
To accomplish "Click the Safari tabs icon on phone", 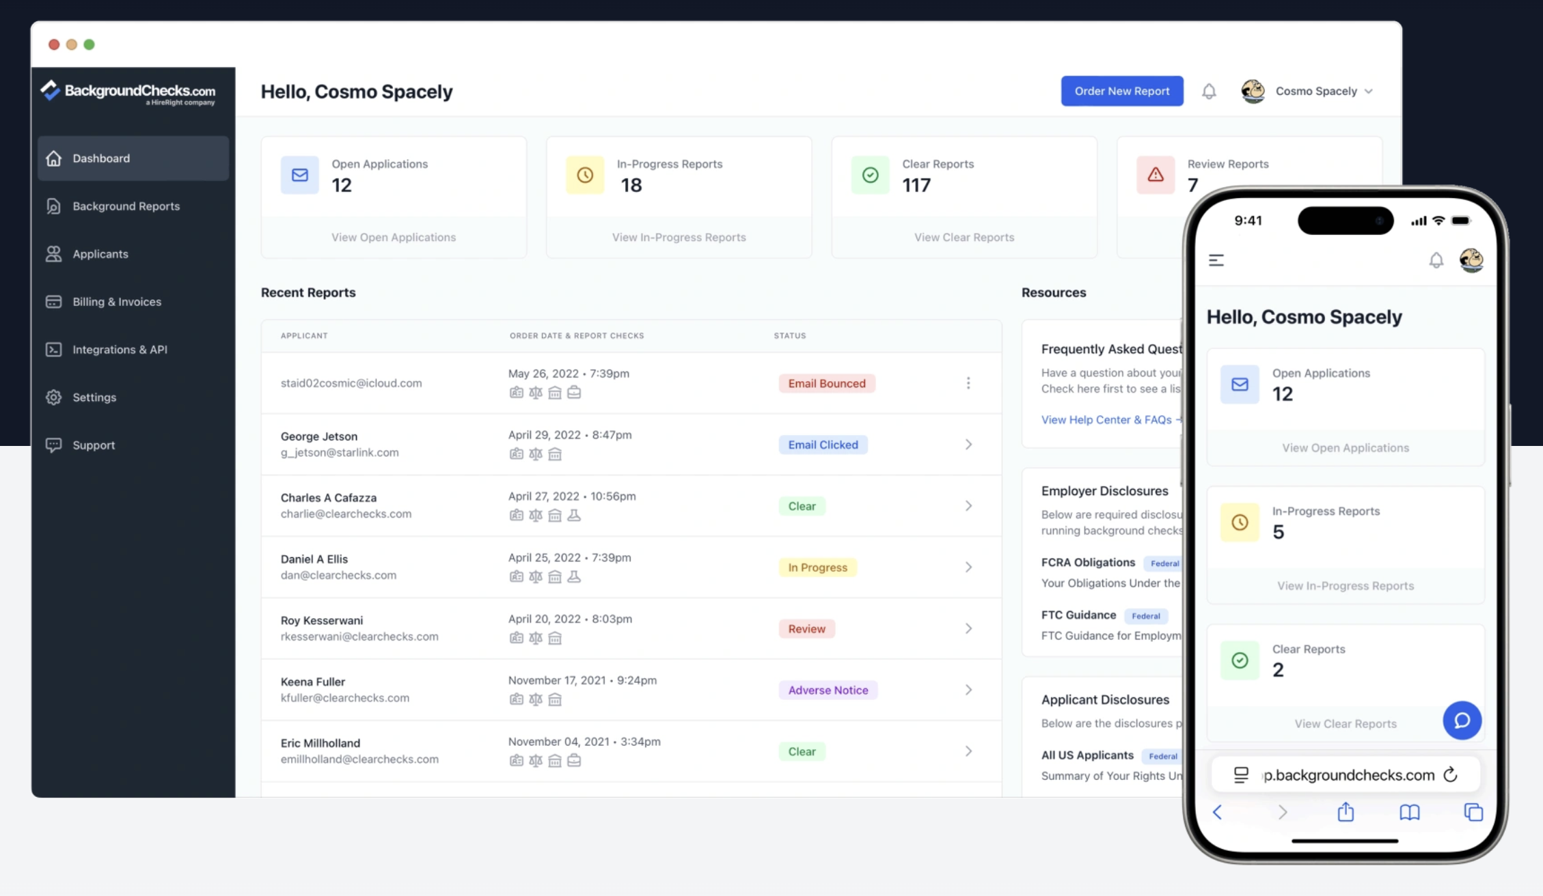I will (1473, 812).
